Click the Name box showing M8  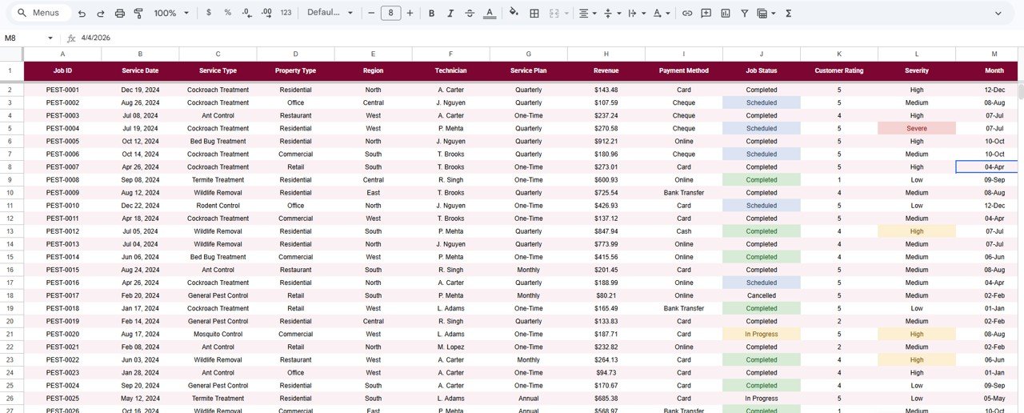point(24,38)
